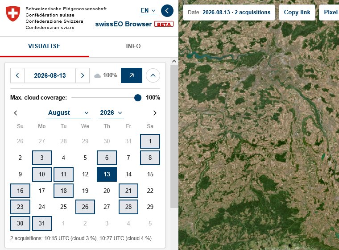
Task: Switch to the VISUALISE tab
Action: point(45,46)
